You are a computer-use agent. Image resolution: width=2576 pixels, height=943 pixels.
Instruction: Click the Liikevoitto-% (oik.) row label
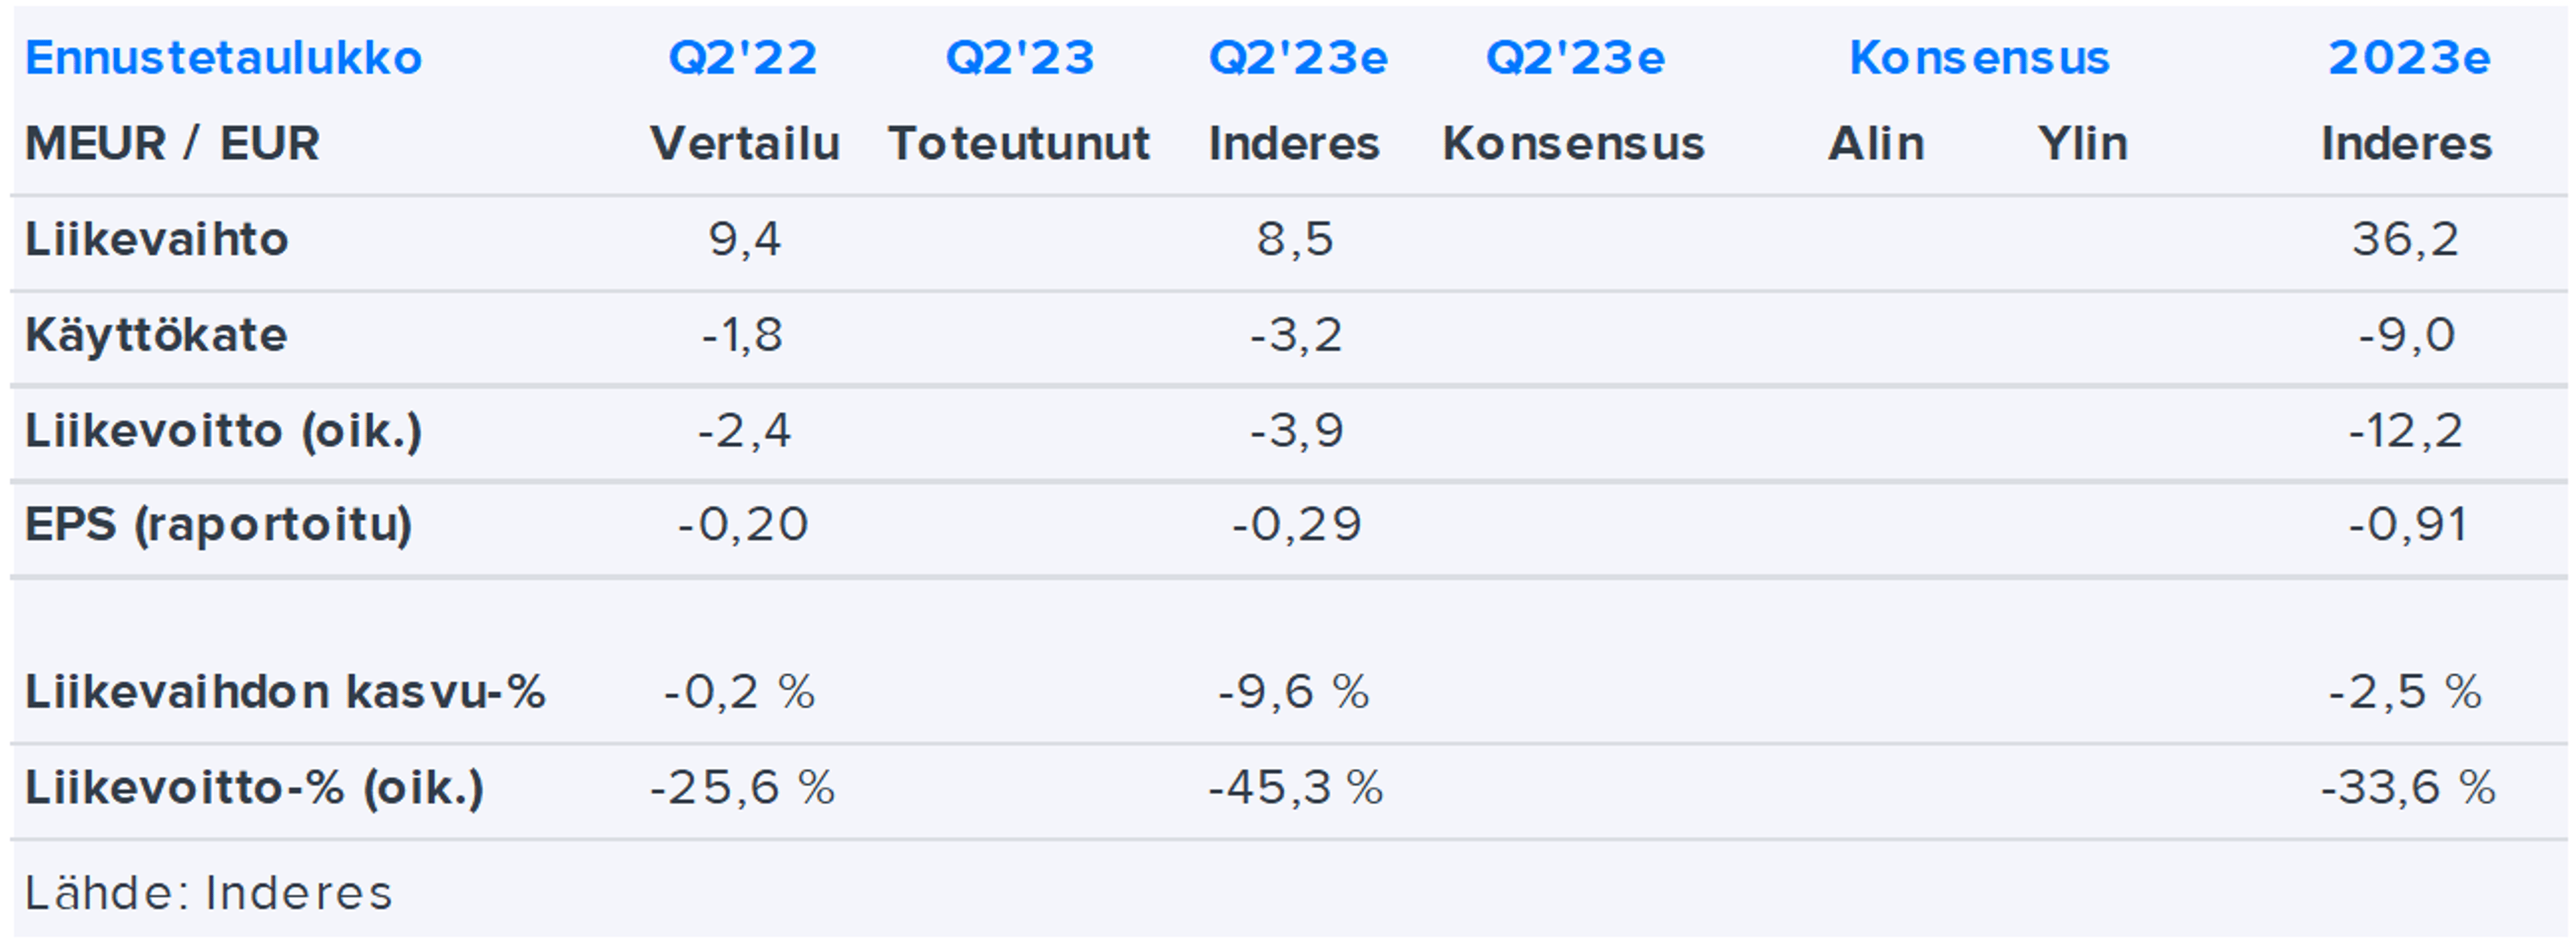pos(254,788)
